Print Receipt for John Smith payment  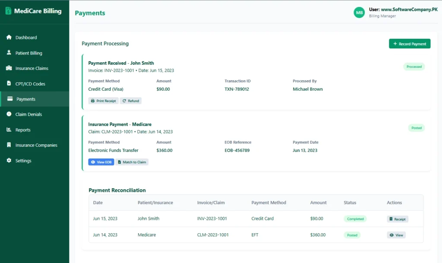(103, 101)
